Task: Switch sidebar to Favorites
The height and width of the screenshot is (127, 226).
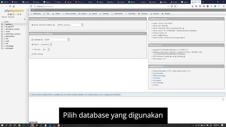Action: tap(11, 17)
